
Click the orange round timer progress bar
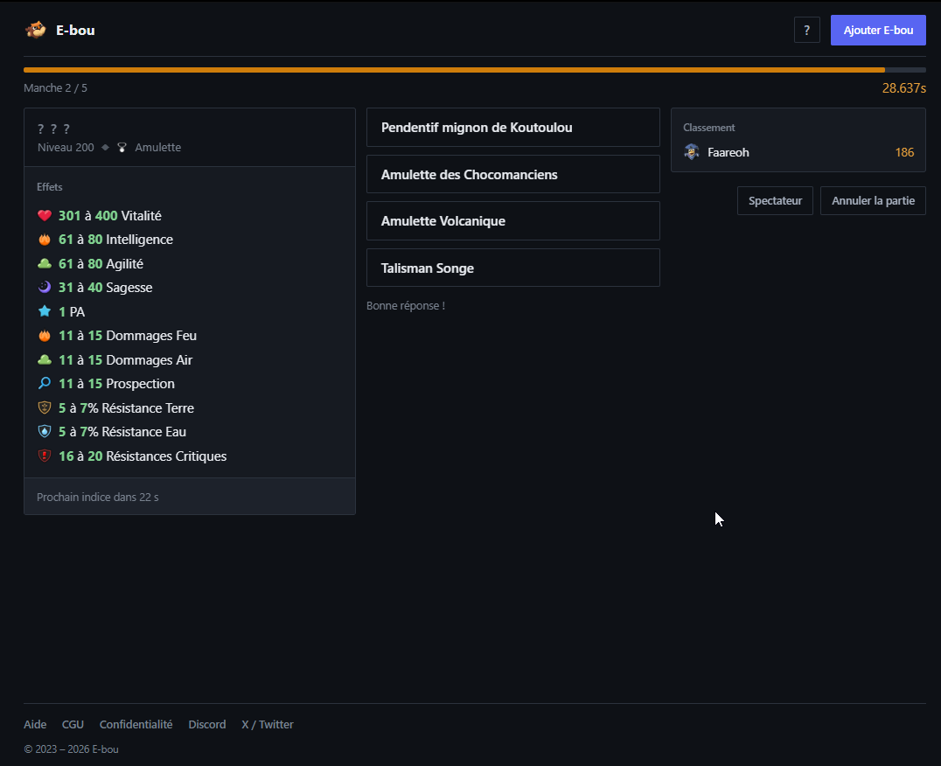474,70
